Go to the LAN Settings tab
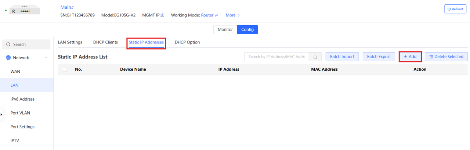The height and width of the screenshot is (150, 470). [x=70, y=42]
